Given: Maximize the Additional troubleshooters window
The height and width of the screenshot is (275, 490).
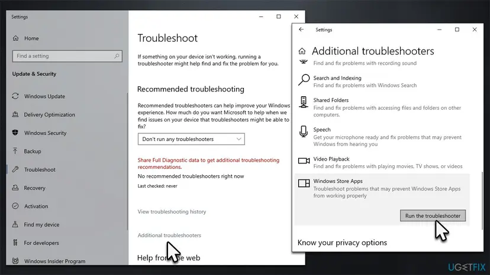Looking at the screenshot, I should pyautogui.click(x=457, y=30).
